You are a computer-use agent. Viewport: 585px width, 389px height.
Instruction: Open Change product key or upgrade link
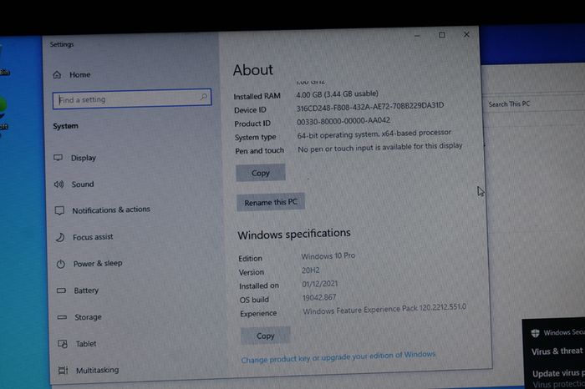pos(338,357)
